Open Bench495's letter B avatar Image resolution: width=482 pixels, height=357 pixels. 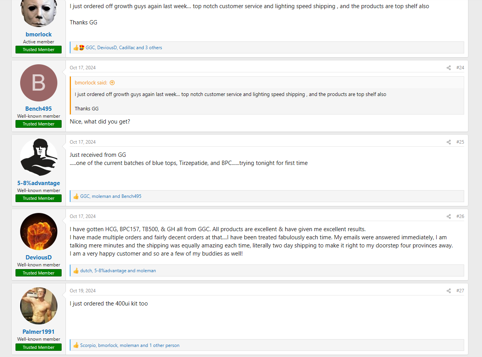pyautogui.click(x=39, y=83)
